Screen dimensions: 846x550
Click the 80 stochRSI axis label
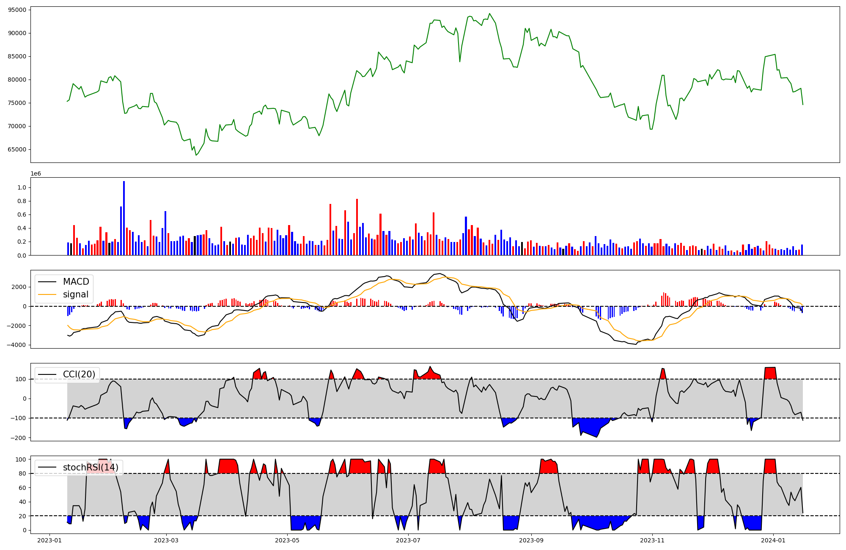(22, 473)
